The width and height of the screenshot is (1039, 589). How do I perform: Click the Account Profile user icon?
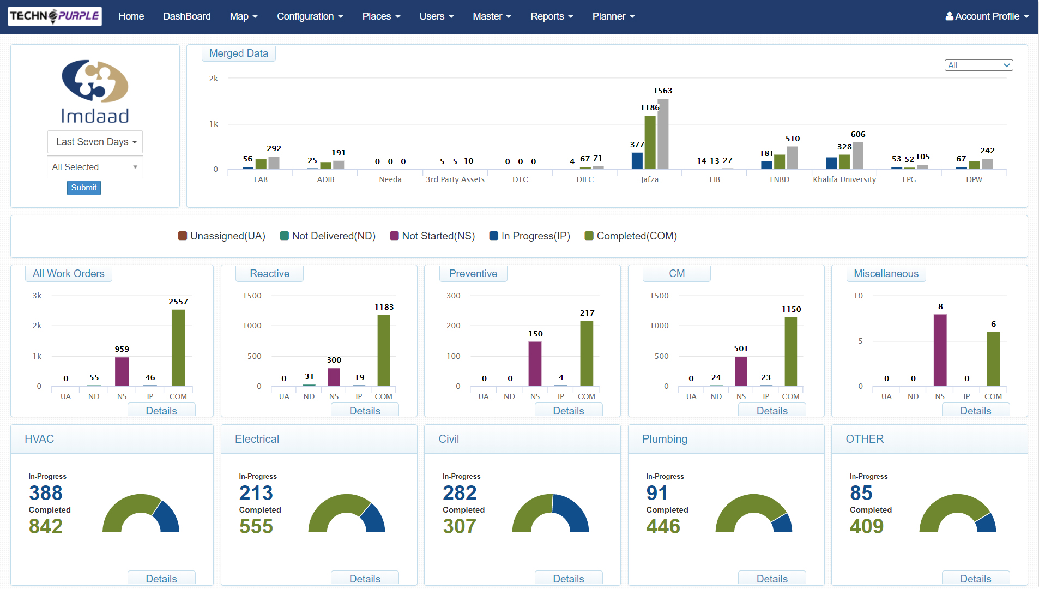[x=949, y=16]
